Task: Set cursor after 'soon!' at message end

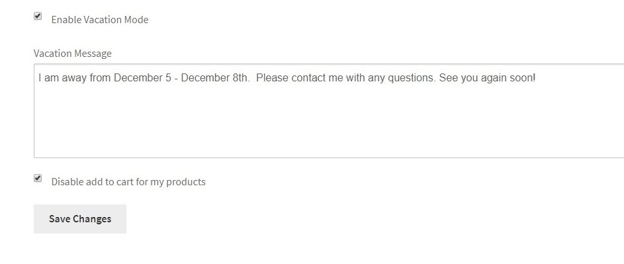Action: pyautogui.click(x=537, y=77)
